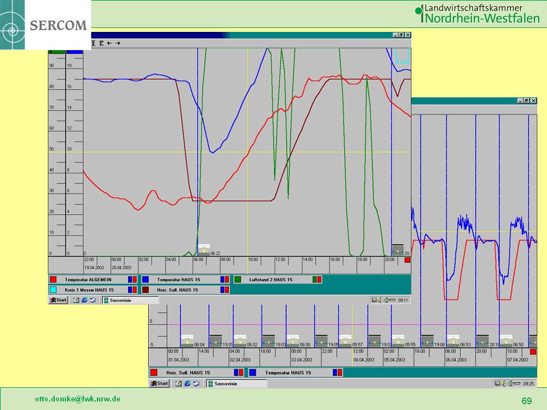Click the sunrise icon labeled 06:04
The height and width of the screenshot is (410, 547).
click(x=187, y=341)
